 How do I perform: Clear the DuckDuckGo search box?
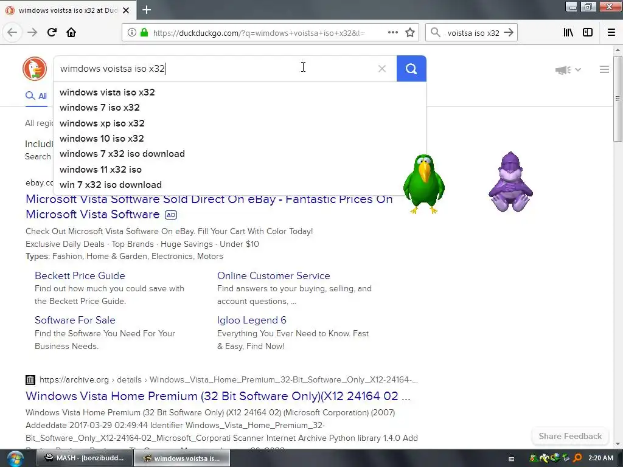tap(382, 69)
